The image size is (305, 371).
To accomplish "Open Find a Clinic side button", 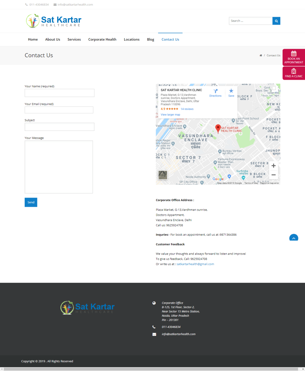I will [294, 73].
